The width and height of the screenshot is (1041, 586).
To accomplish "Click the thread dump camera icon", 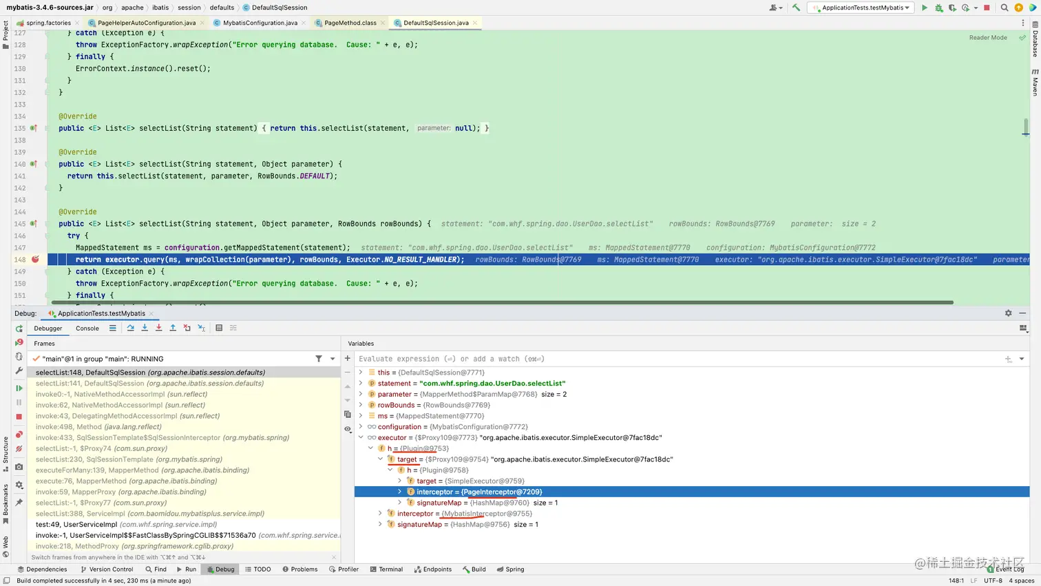I will (x=19, y=467).
